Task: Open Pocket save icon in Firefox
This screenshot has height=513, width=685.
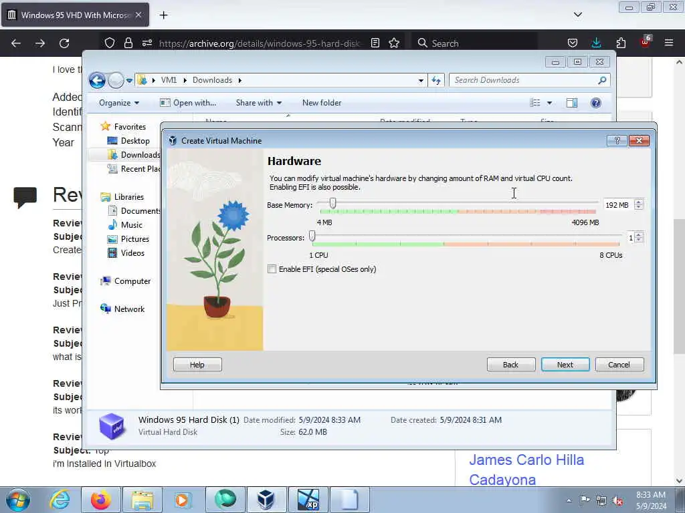Action: pyautogui.click(x=573, y=43)
